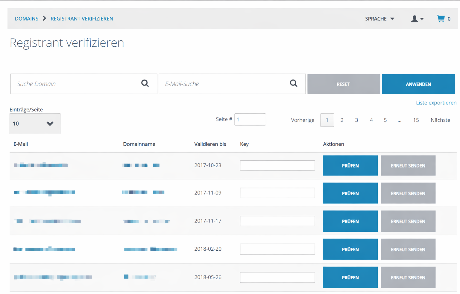Click the Suche Domain input field
Screen dimensions: 460x294
(x=75, y=84)
